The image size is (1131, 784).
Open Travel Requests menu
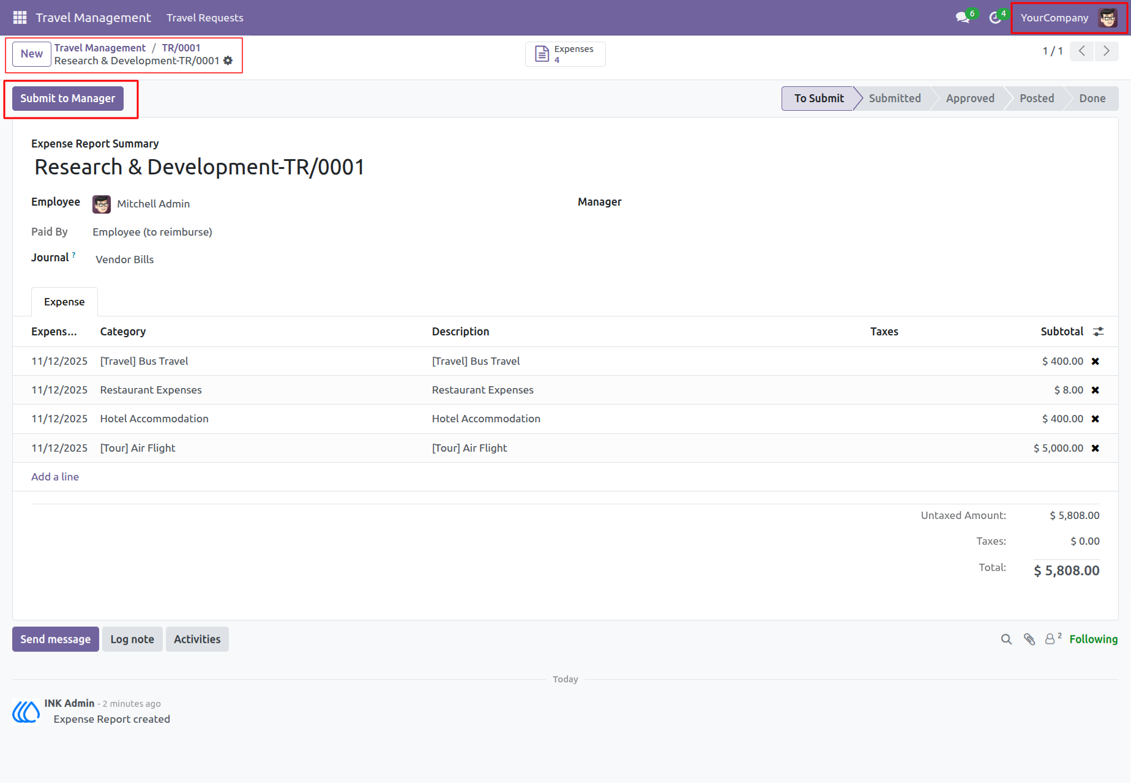[x=205, y=18]
